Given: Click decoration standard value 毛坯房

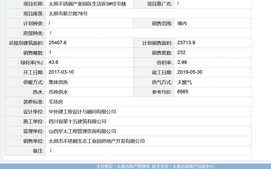Looking at the screenshot, I should coord(56,102).
